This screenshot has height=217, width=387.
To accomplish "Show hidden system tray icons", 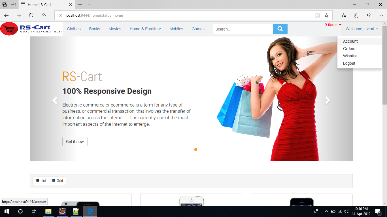I will (x=326, y=211).
